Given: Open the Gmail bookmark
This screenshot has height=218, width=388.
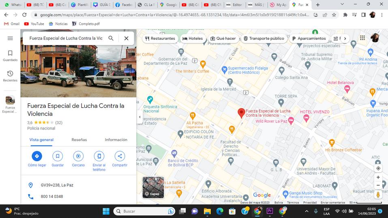Looking at the screenshot, I should (x=12, y=24).
